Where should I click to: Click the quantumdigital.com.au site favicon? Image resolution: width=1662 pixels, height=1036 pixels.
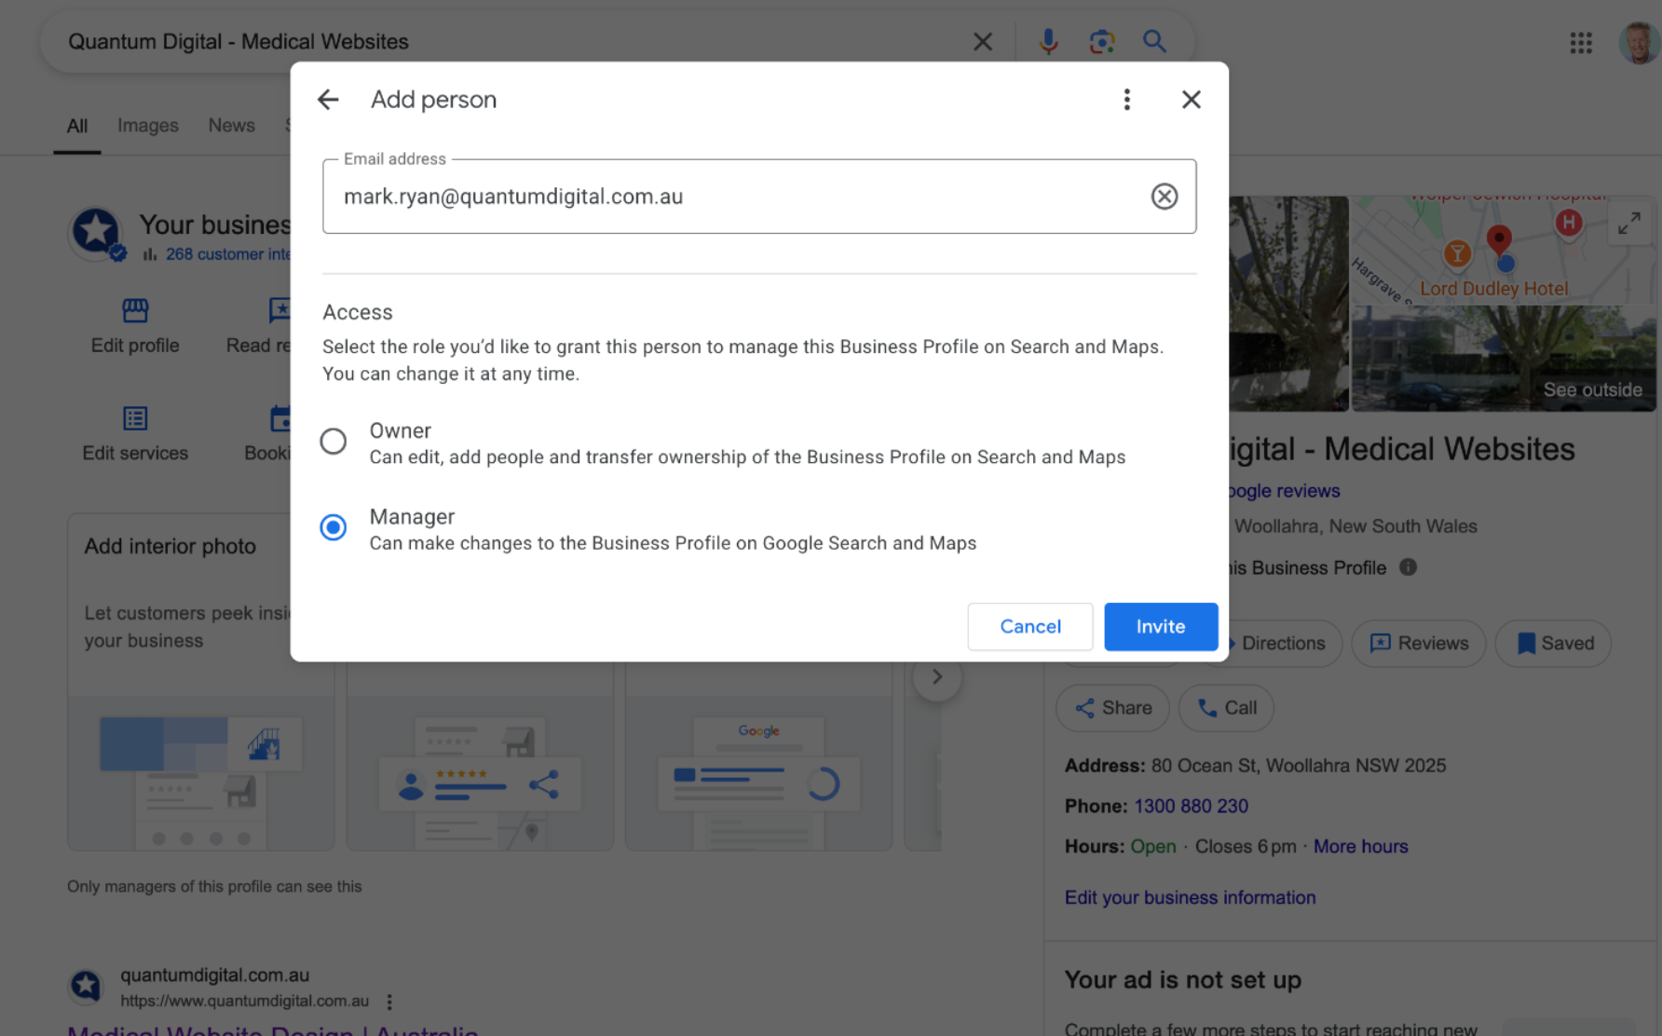pos(86,986)
